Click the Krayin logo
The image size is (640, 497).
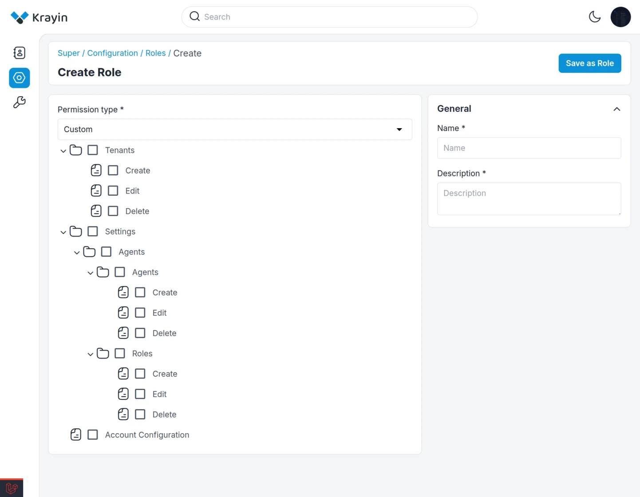pos(39,17)
